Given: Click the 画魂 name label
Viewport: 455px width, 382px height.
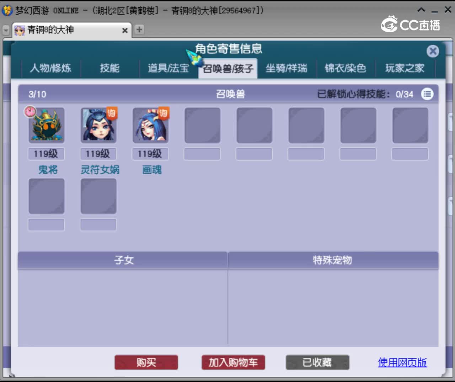Looking at the screenshot, I should tap(152, 170).
